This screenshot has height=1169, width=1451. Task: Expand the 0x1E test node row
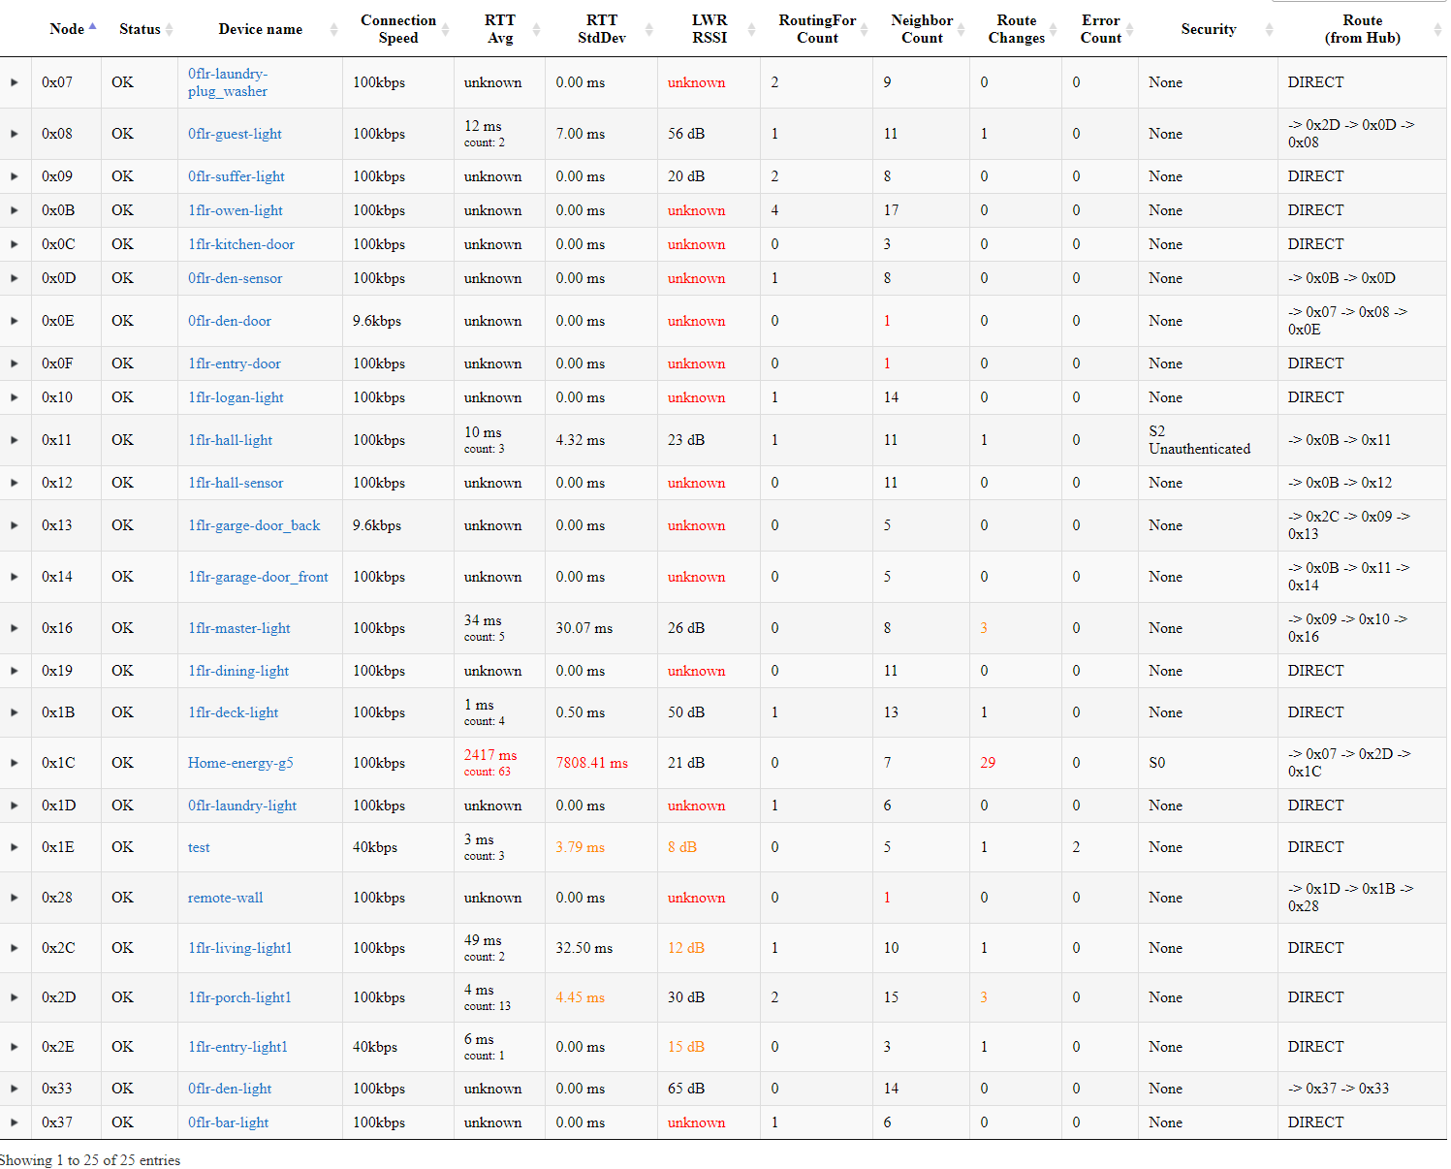15,847
